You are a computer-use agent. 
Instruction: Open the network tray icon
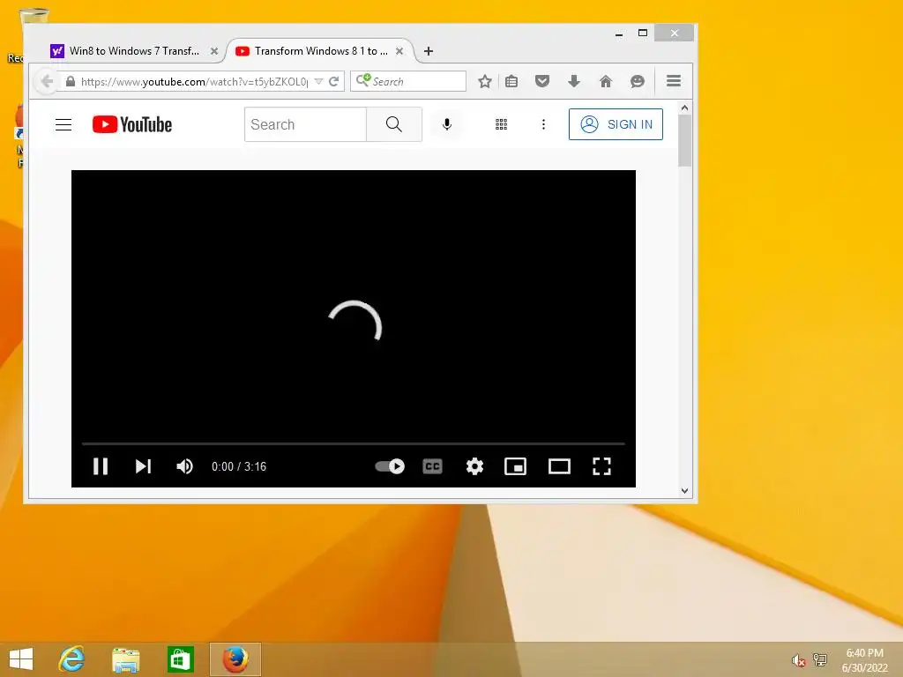tap(819, 660)
